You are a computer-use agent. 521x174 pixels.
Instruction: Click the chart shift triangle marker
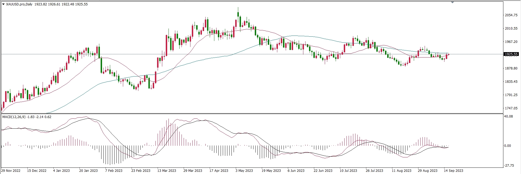tap(452, 2)
